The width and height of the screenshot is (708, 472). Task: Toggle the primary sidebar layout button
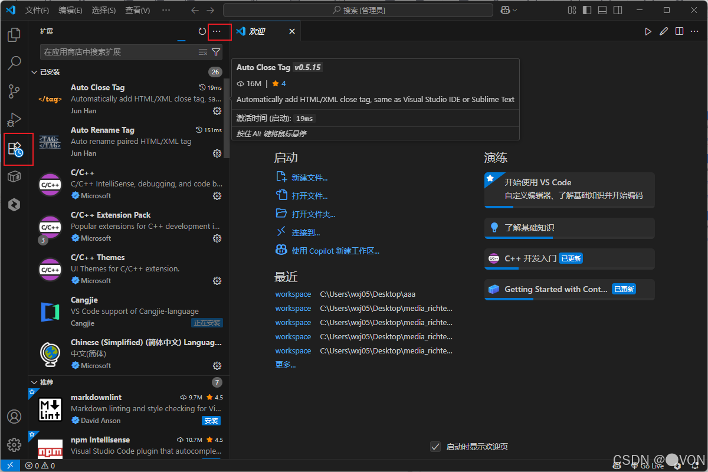(x=587, y=10)
